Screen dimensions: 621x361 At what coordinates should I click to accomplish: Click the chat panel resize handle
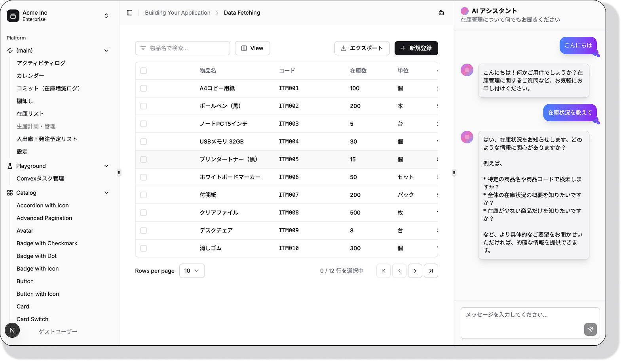[454, 173]
